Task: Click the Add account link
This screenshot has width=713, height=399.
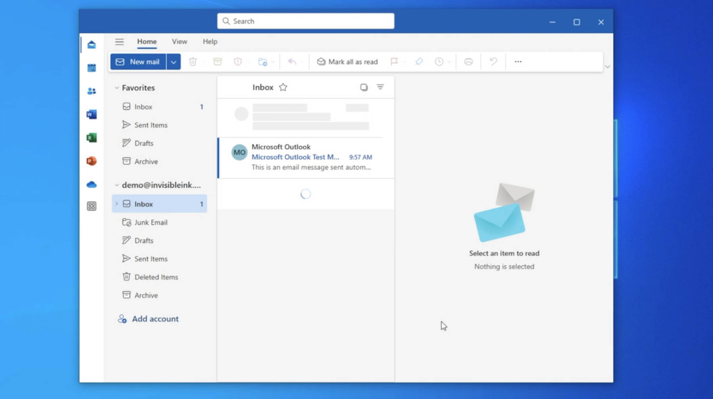Action: click(x=148, y=319)
